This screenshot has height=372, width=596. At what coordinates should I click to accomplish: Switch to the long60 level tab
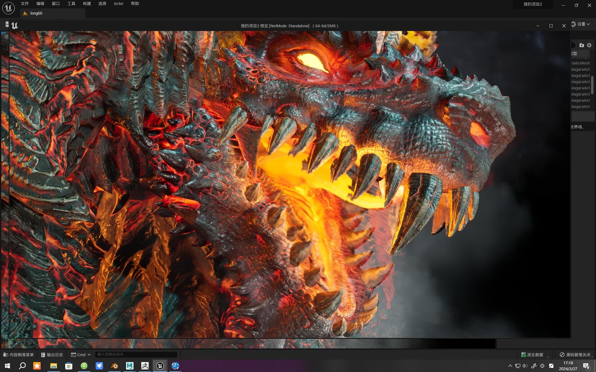(36, 13)
